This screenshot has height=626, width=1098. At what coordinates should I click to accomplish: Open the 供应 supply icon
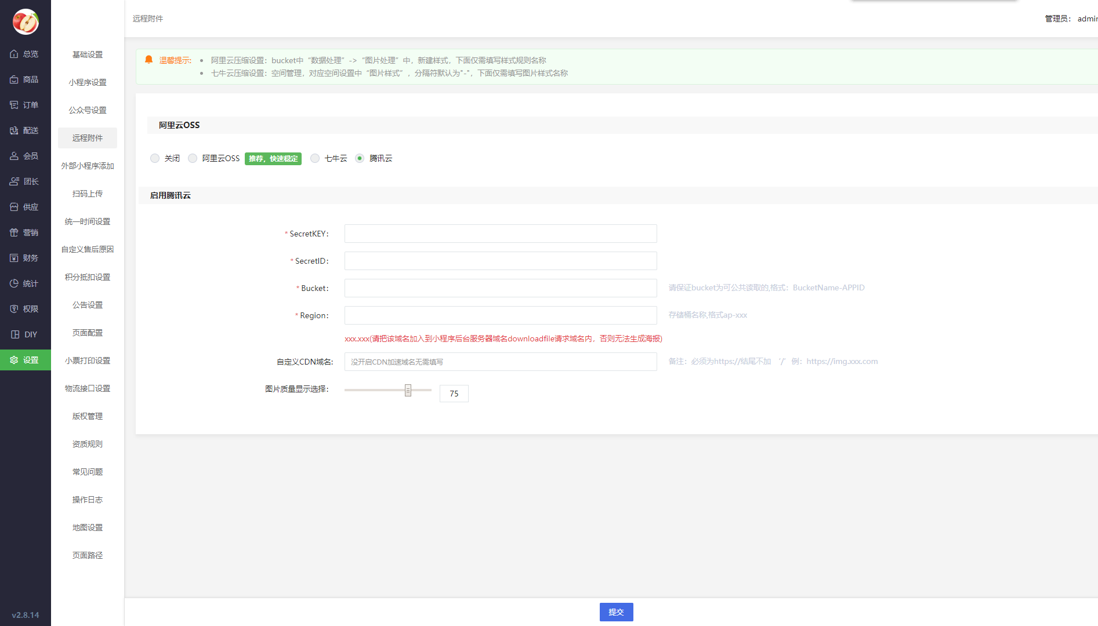pos(14,207)
